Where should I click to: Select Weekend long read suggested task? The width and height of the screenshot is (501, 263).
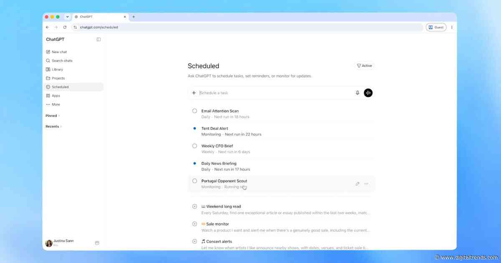pos(281,210)
